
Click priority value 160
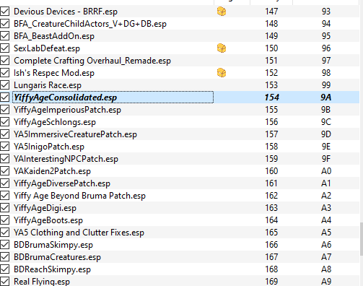271,171
